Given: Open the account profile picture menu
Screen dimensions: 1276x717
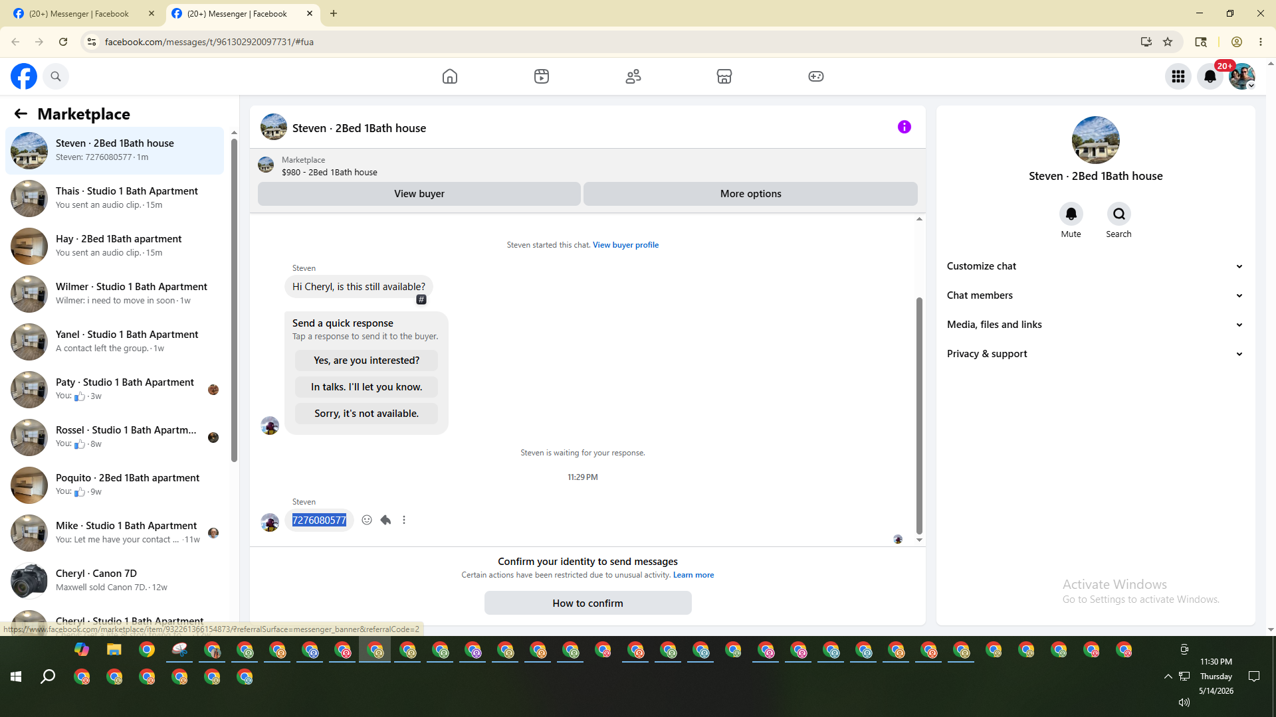Looking at the screenshot, I should tap(1242, 76).
